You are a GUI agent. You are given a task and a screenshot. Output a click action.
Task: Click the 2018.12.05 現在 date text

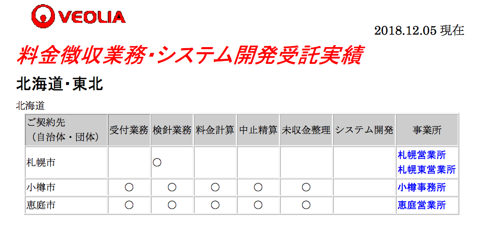click(419, 30)
